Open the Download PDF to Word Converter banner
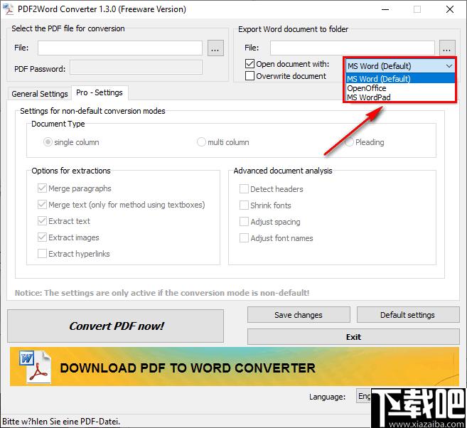The height and width of the screenshot is (428, 467). 235,367
